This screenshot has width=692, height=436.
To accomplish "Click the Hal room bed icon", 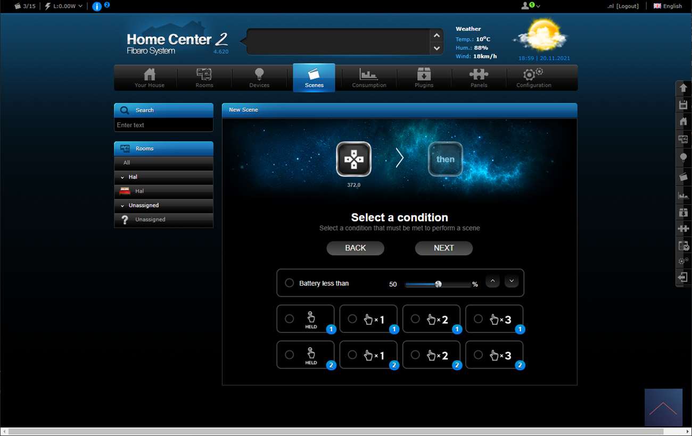I will tap(125, 191).
